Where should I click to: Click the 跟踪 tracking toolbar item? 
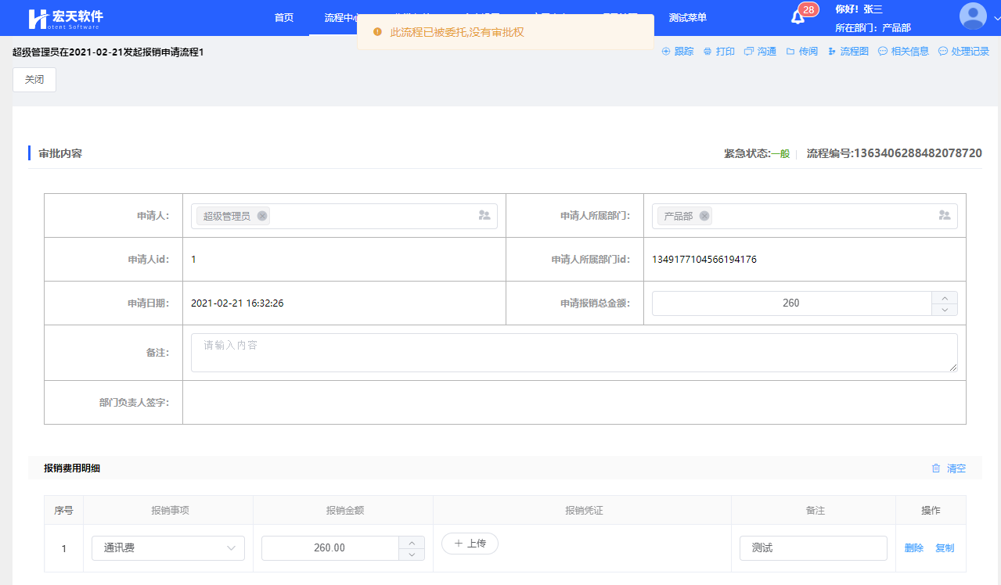[678, 52]
